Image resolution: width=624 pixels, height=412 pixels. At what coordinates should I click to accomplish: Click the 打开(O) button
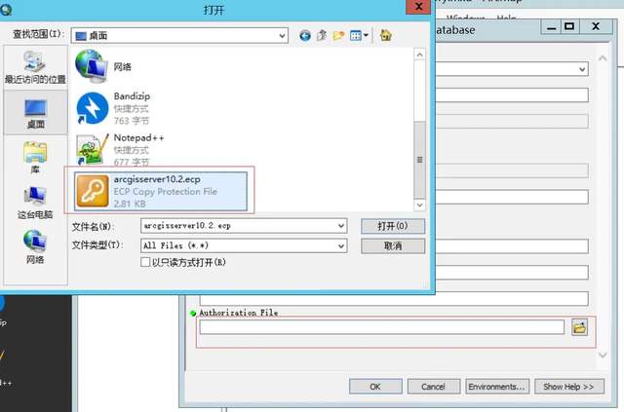pyautogui.click(x=393, y=226)
